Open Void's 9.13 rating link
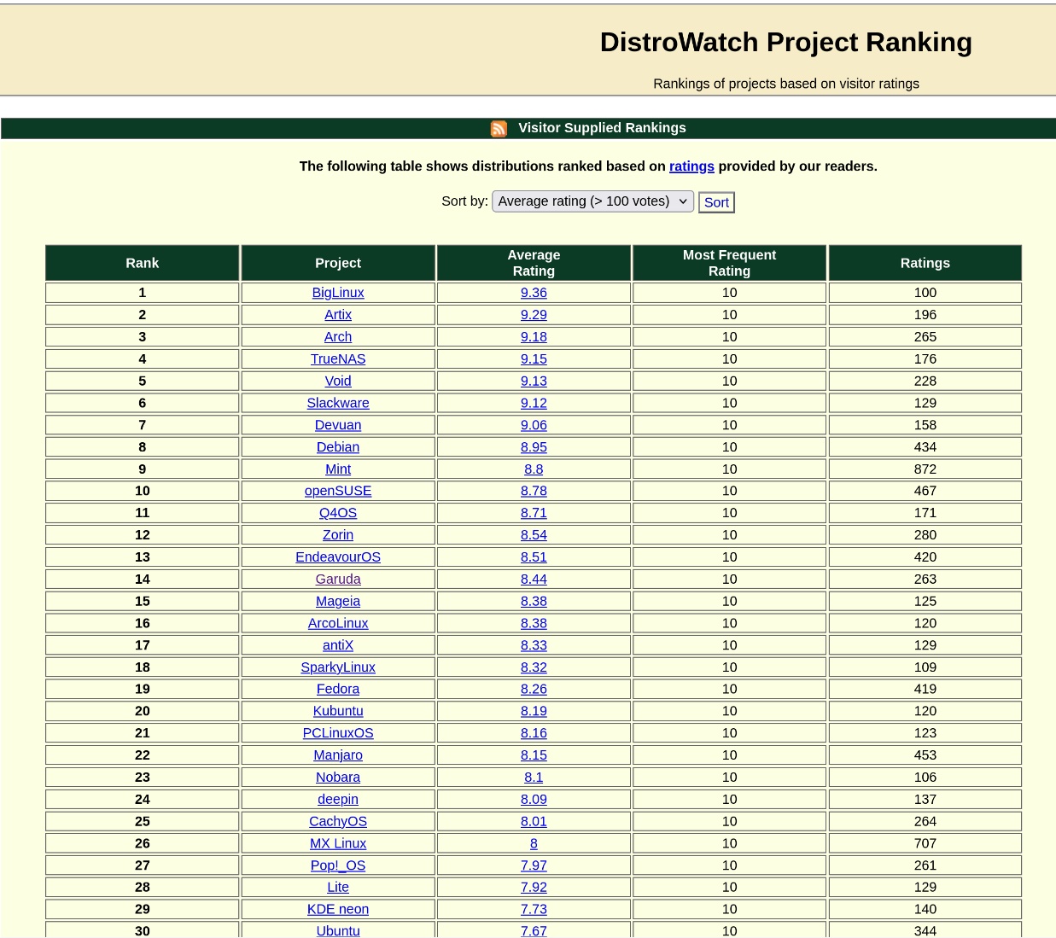 (534, 382)
